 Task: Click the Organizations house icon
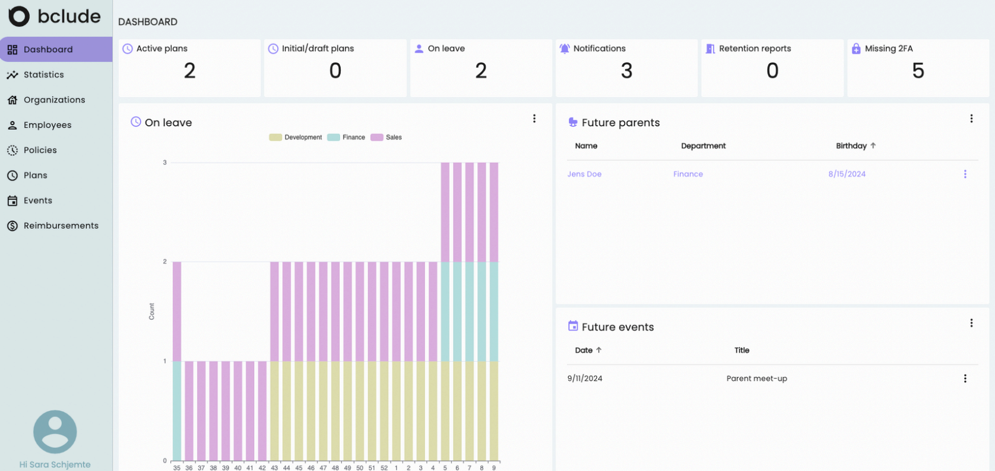[x=12, y=100]
